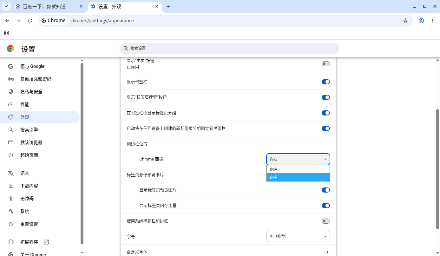The image size is (440, 256).
Task: Open 默认浏览器 settings section
Action: click(39, 142)
